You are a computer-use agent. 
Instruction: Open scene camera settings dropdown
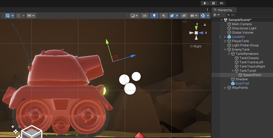194,16
